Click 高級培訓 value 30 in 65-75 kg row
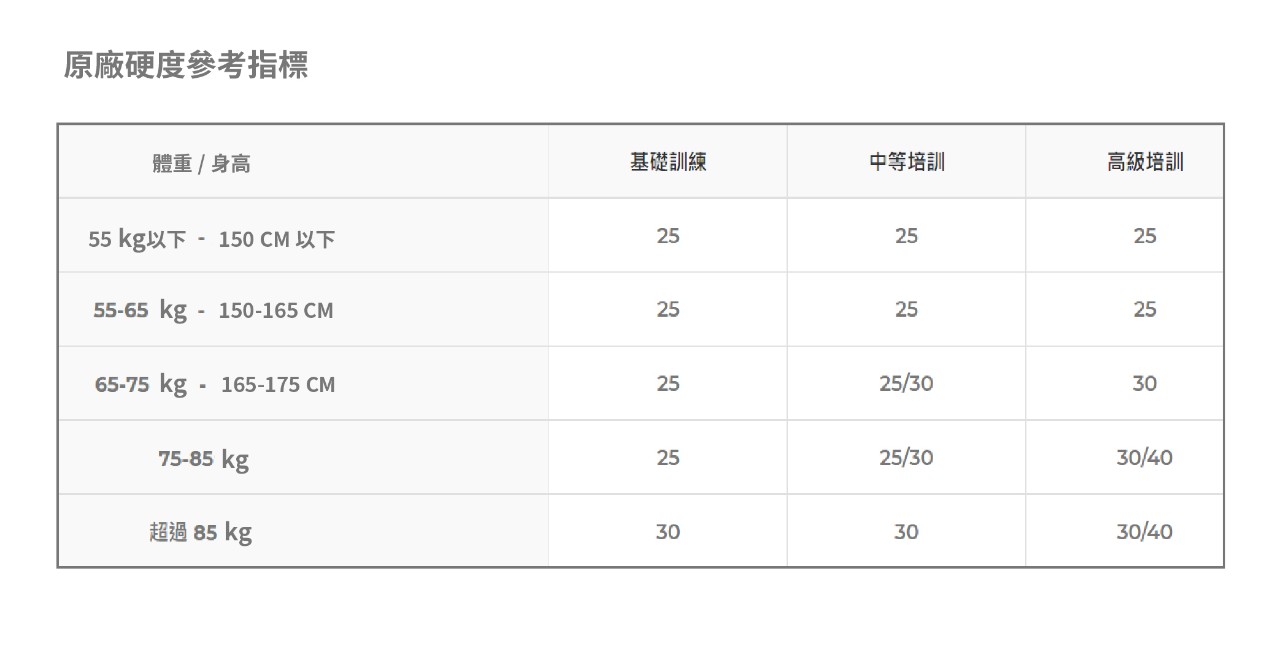 (x=1144, y=384)
